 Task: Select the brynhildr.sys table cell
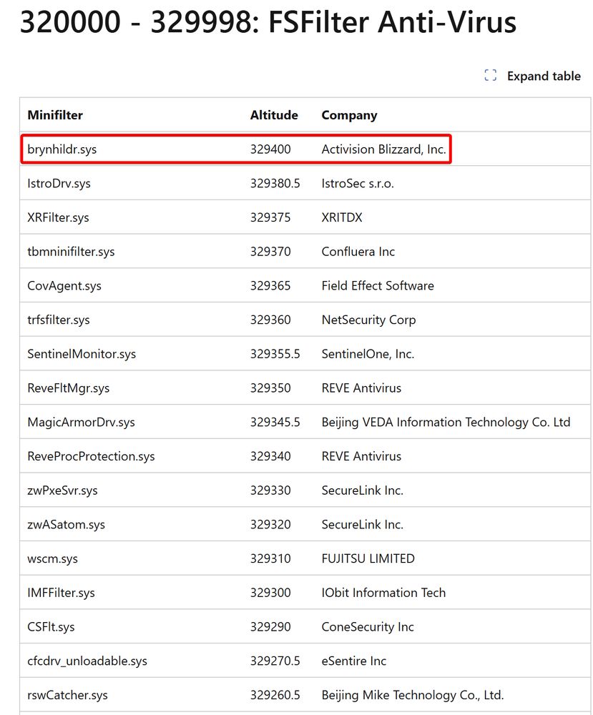point(62,149)
